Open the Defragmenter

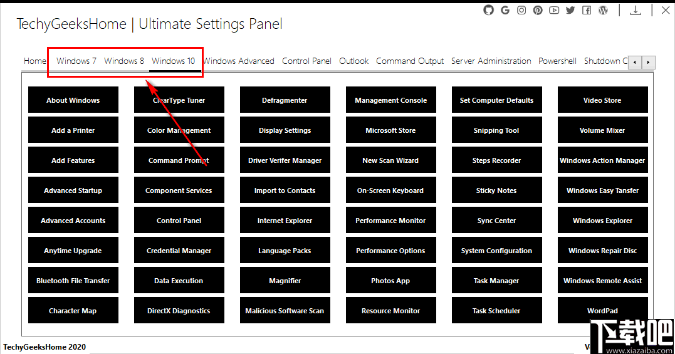click(x=285, y=100)
